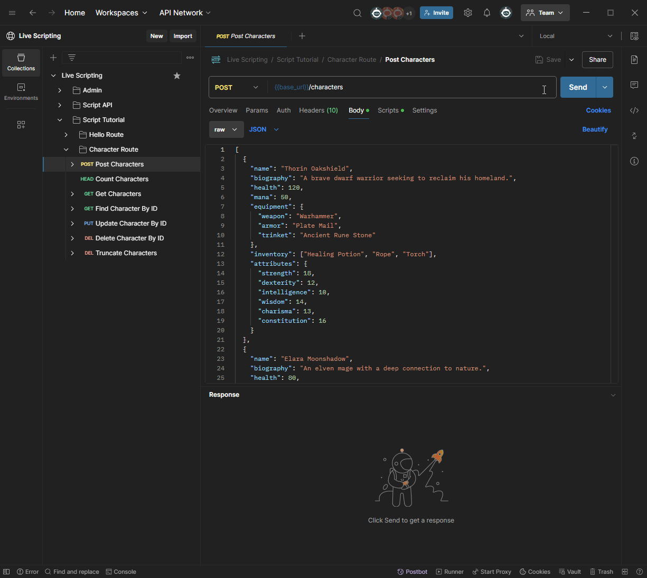Open the search magnifier icon
The width and height of the screenshot is (647, 578).
pyautogui.click(x=358, y=13)
